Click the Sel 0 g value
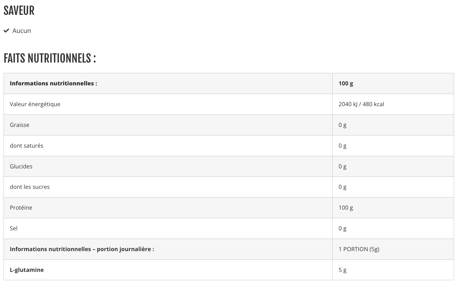457x287 pixels. [342, 228]
